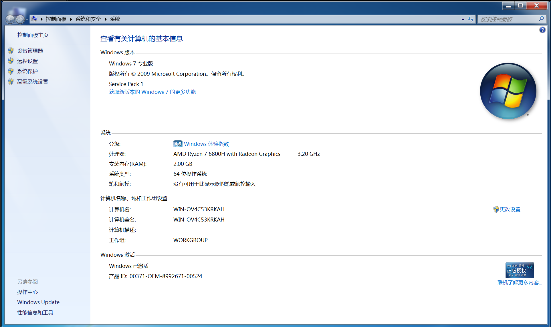
Task: Click the shield icon beside 远程设置
Action: point(11,61)
